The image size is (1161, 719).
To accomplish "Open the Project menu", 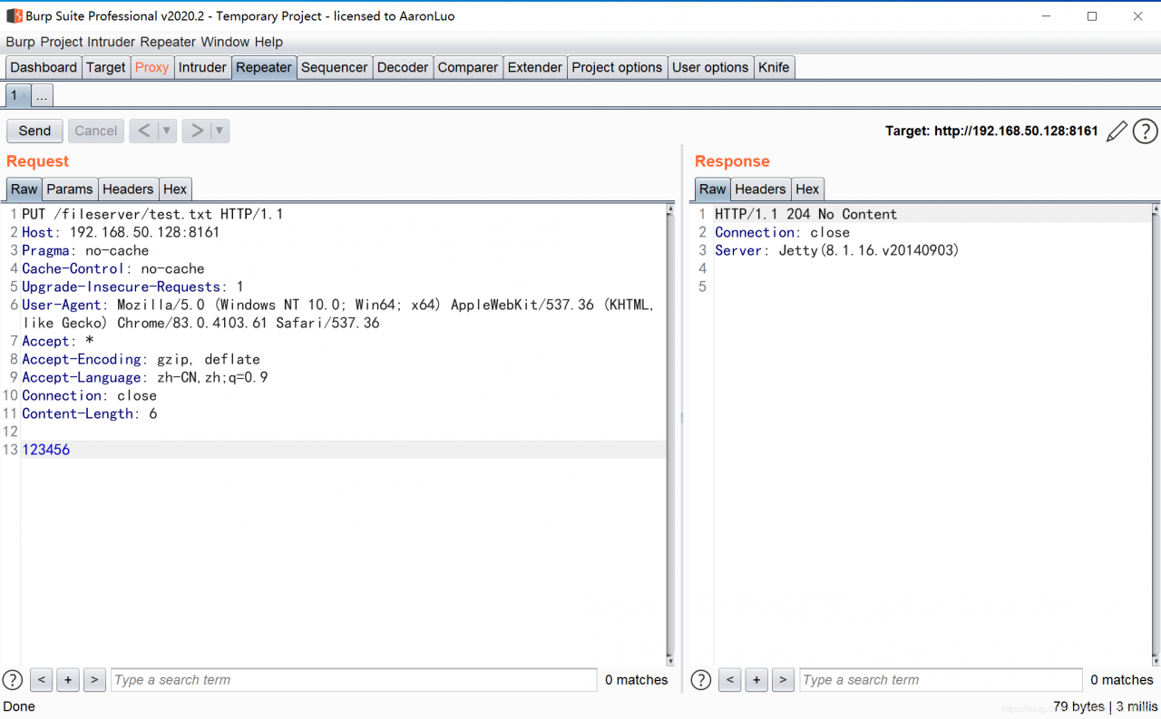I will (x=62, y=42).
